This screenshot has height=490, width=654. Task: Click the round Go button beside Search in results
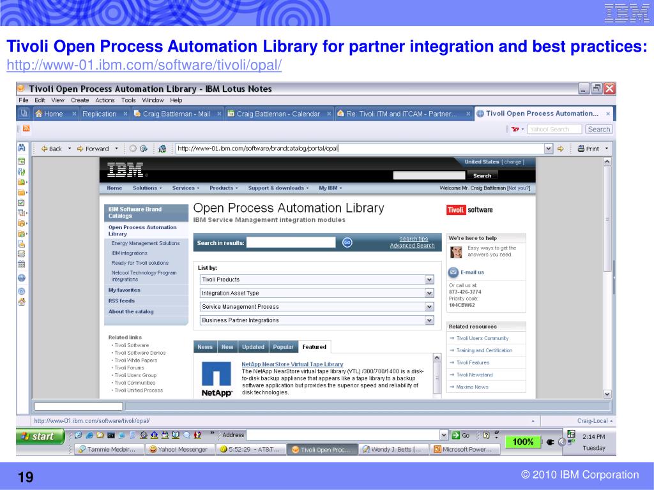tap(347, 242)
